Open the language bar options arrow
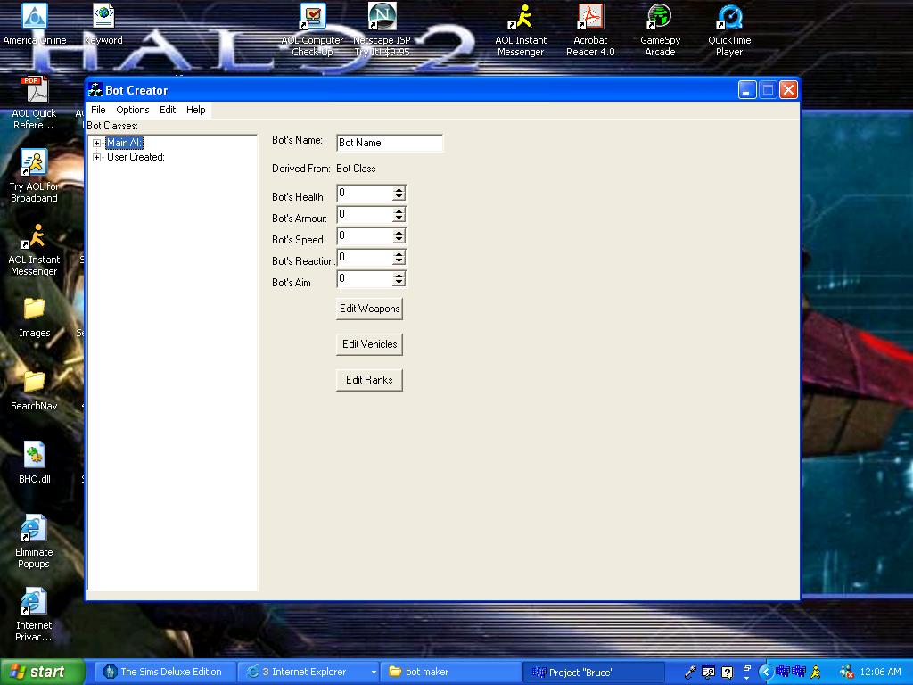Image resolution: width=913 pixels, height=685 pixels. pos(746,678)
